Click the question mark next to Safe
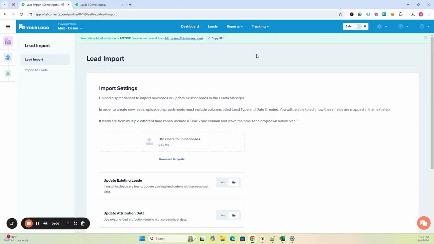The image size is (434, 244). (x=365, y=26)
